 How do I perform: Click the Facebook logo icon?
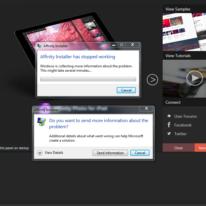tap(169, 125)
